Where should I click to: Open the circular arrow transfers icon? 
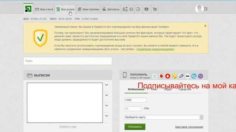[138, 10]
